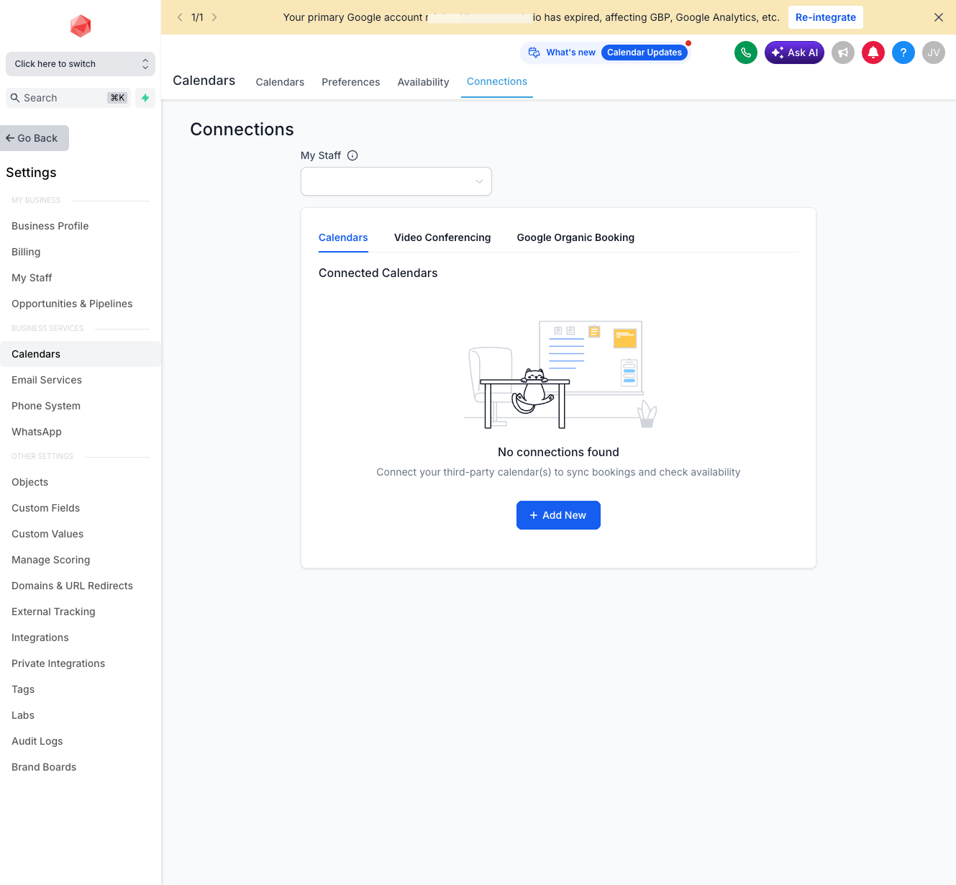Click the red gem app logo

81,26
